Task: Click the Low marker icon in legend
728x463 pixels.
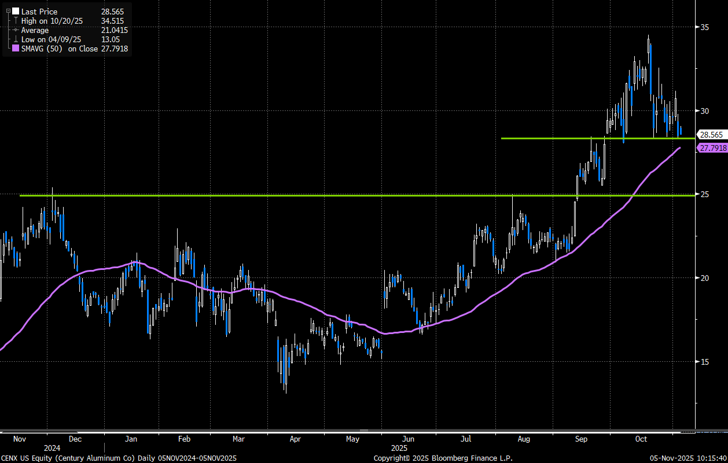Action: (16, 39)
